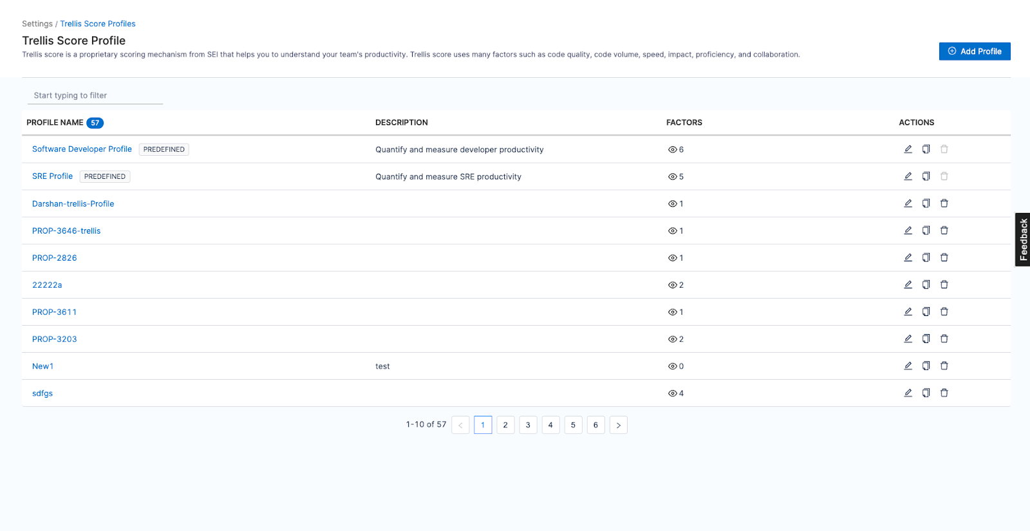View factors eye icon for Software Developer Profile
Viewport: 1030px width, 531px height.
672,149
